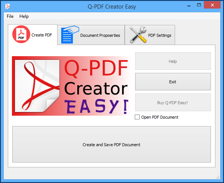Minimize the Q-PDF Creator Easy window
Image resolution: width=224 pixels, height=183 pixels.
pyautogui.click(x=189, y=6)
